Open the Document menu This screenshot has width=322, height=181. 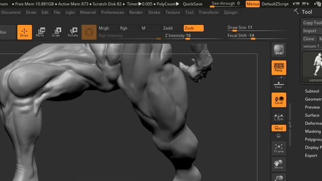point(11,12)
